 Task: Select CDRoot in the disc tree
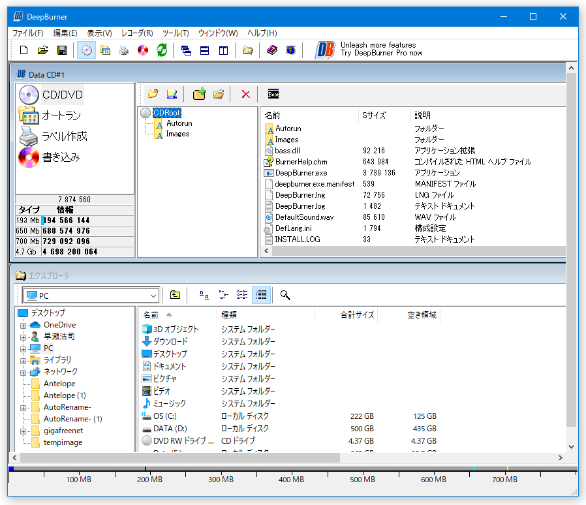(166, 112)
